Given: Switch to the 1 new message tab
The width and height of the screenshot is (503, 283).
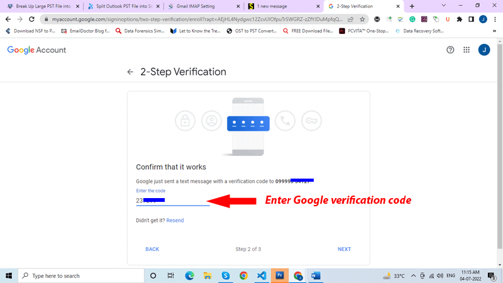Looking at the screenshot, I should 274,6.
